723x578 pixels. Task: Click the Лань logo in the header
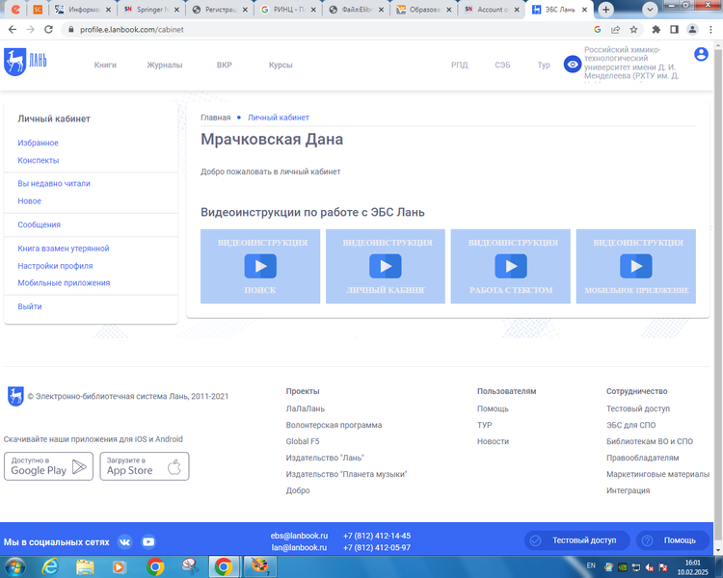[25, 59]
